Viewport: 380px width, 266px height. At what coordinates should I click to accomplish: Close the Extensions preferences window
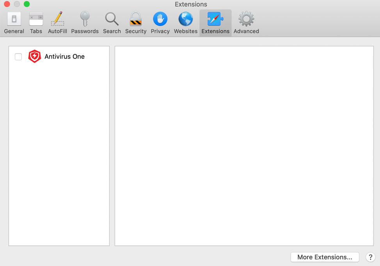(x=7, y=4)
